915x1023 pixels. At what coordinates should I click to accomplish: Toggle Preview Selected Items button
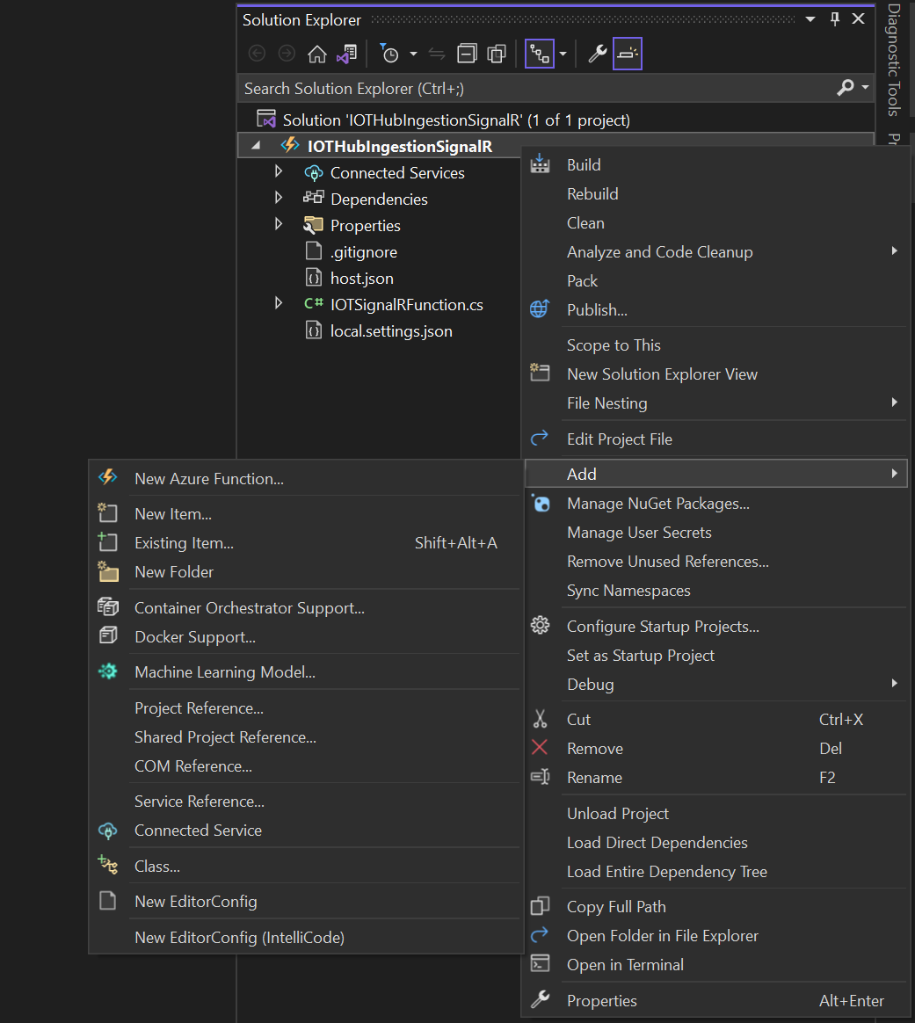[x=628, y=54]
